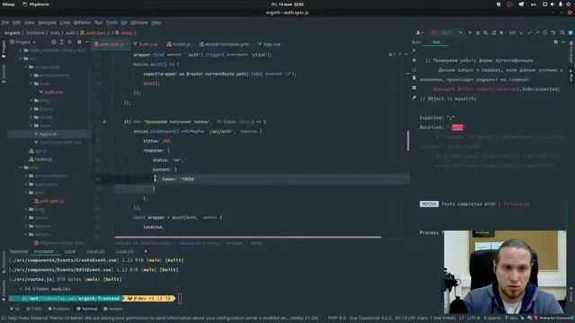Collapse the Auth folder in tree

click(31, 83)
